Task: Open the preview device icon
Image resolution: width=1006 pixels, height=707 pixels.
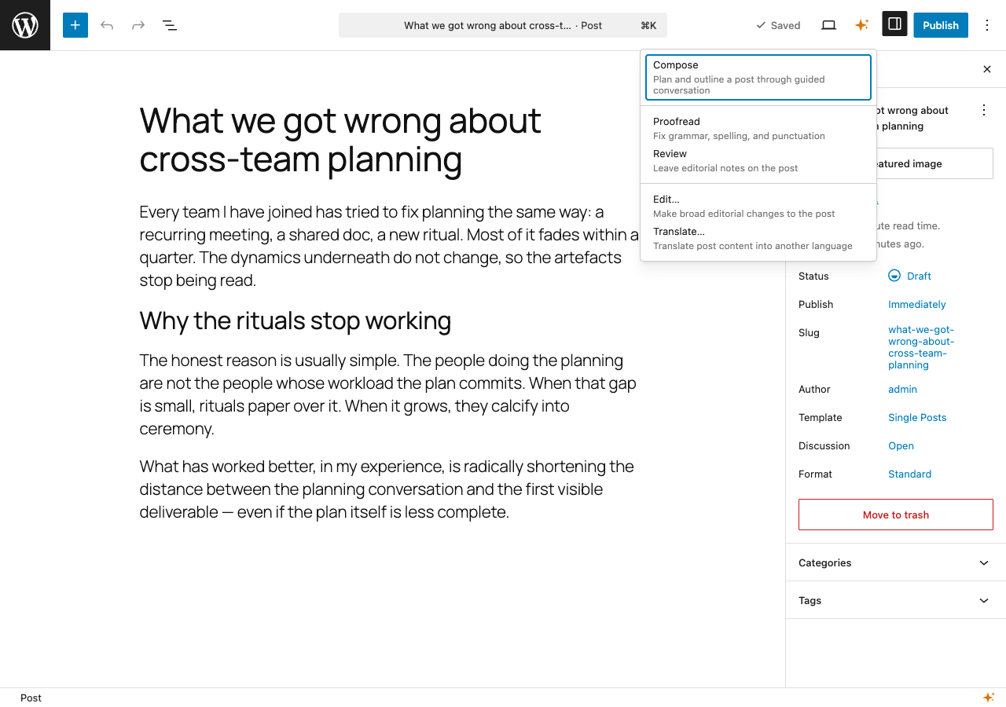Action: click(x=828, y=24)
